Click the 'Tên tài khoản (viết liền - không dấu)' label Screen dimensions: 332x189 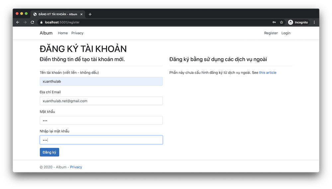[69, 73]
